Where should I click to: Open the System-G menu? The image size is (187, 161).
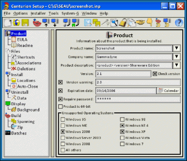(x=70, y=13)
